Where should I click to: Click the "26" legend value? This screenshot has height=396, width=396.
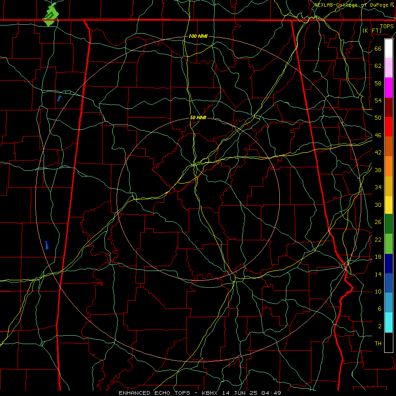click(378, 222)
